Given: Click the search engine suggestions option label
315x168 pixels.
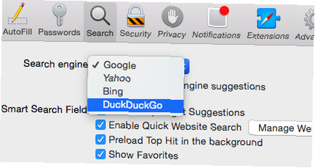Looking at the screenshot, I should point(225,86).
